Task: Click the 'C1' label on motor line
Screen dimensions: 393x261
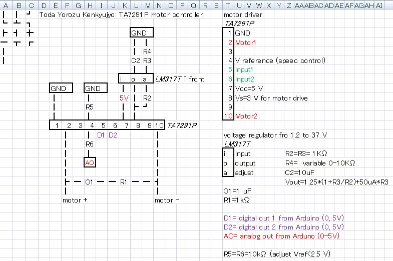Action: (89, 182)
